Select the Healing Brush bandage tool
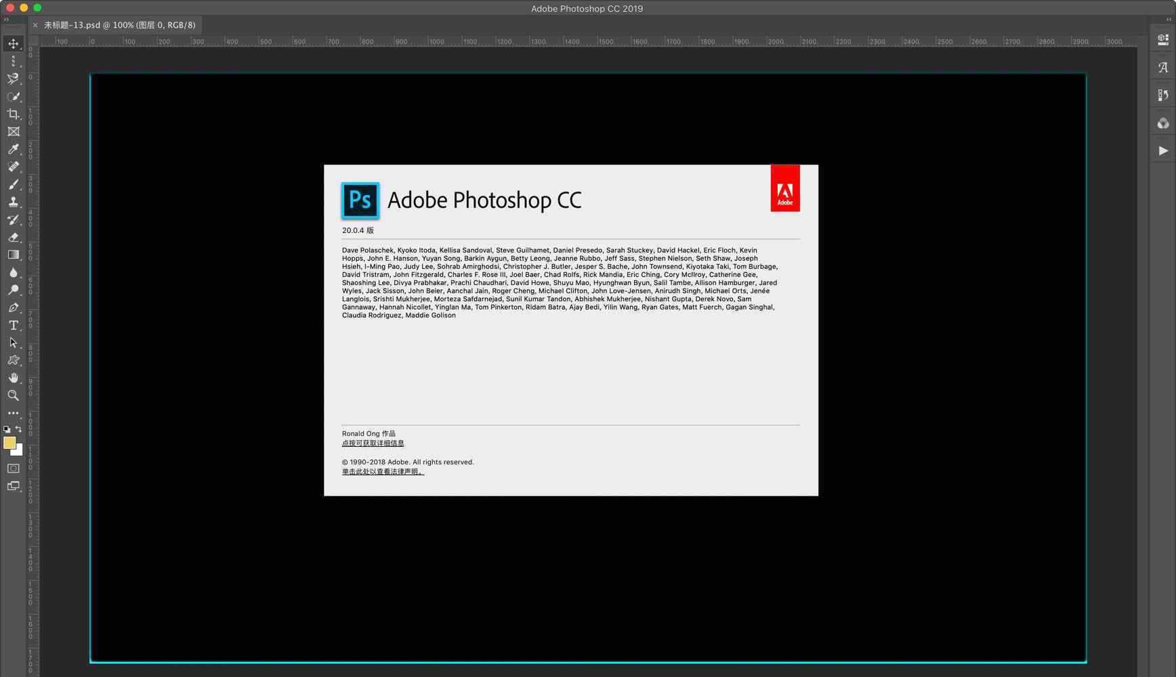This screenshot has width=1176, height=677. [x=13, y=167]
